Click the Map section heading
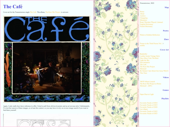This screenshot has width=170, height=127. (167, 8)
